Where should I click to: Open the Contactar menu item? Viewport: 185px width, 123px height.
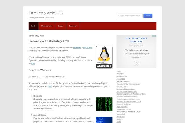click(x=73, y=26)
